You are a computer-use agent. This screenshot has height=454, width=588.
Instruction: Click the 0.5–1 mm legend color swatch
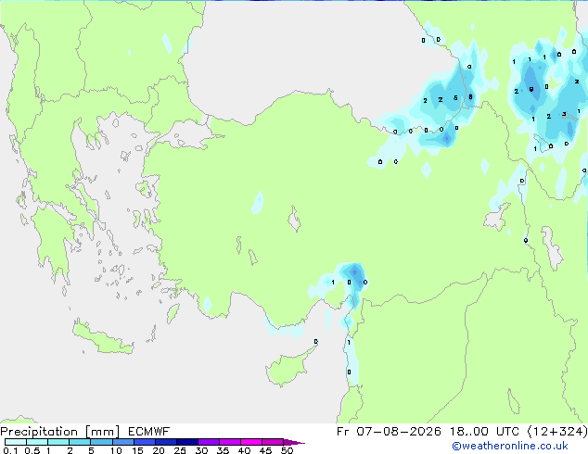[x=37, y=442]
